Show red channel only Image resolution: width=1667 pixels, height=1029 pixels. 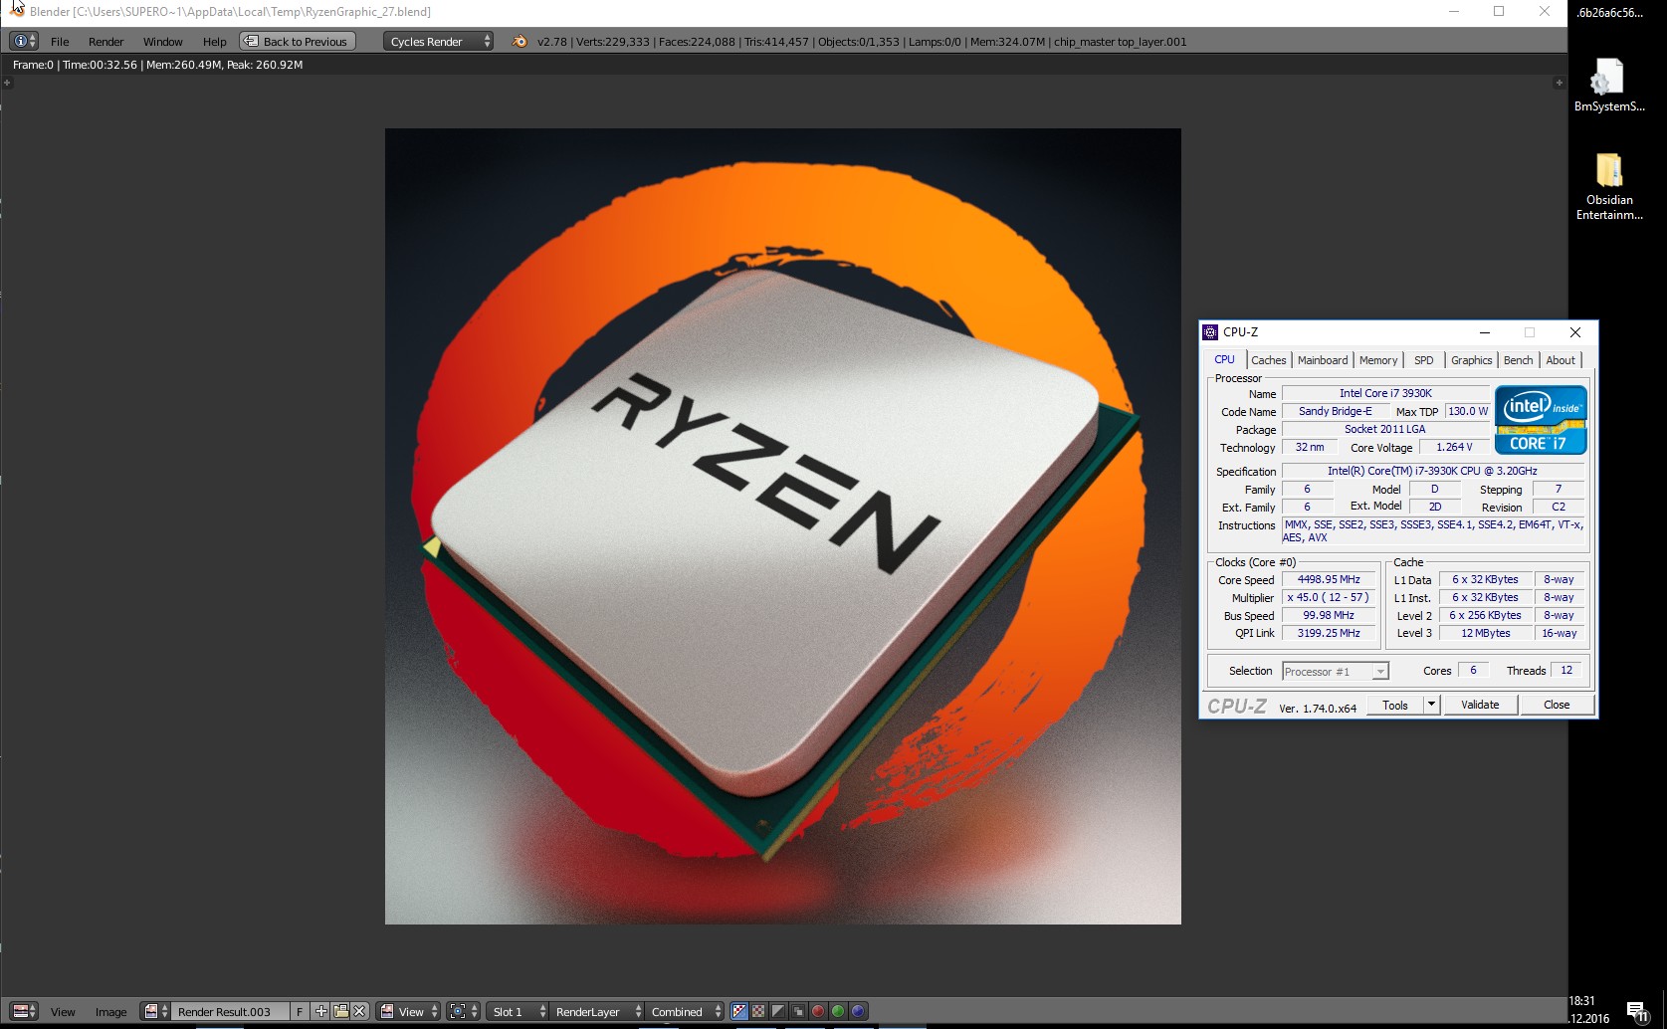tap(818, 1011)
